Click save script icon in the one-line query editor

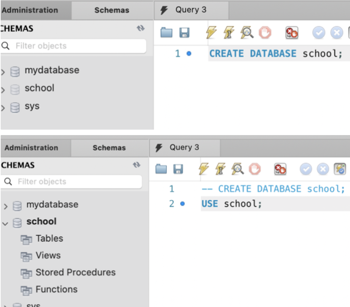coord(184,33)
